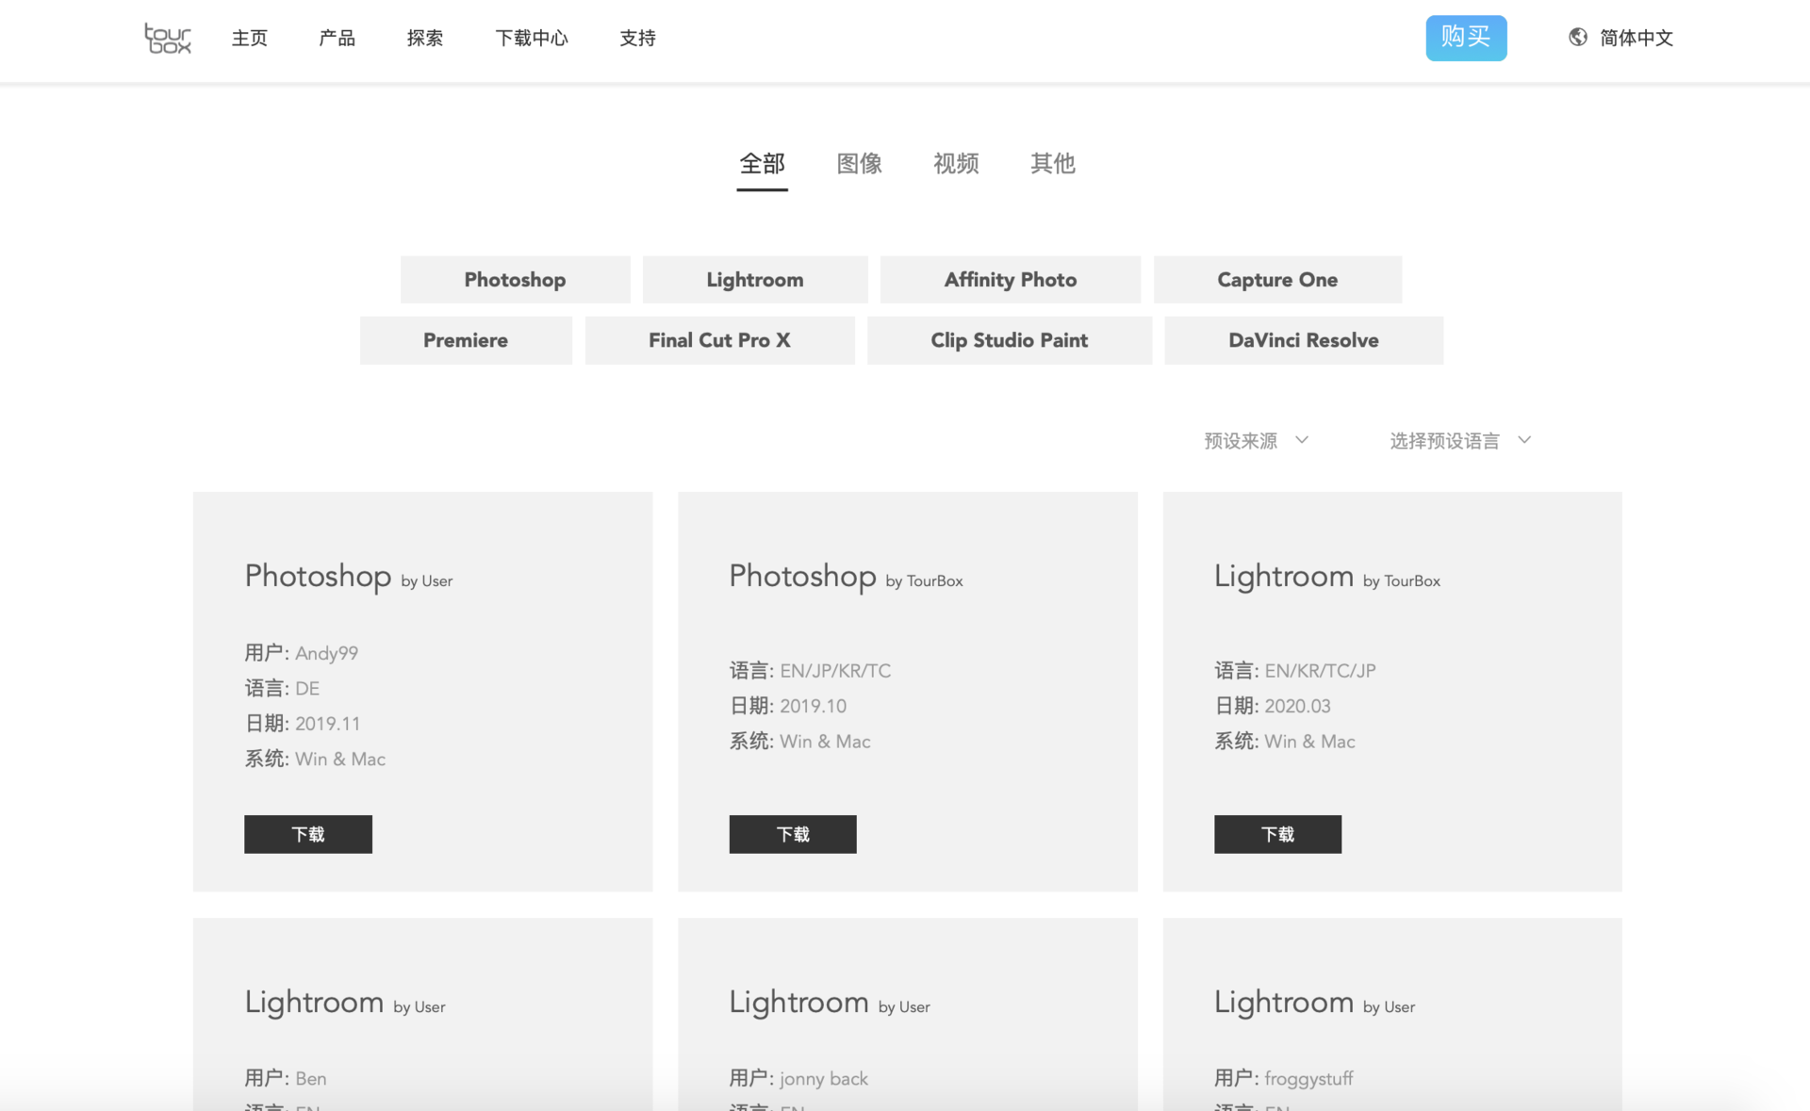The image size is (1810, 1111).
Task: Open the 支持 menu
Action: tap(638, 38)
